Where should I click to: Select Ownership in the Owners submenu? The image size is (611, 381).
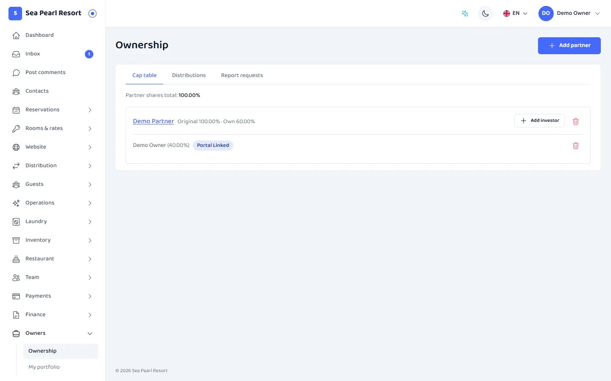click(x=61, y=351)
